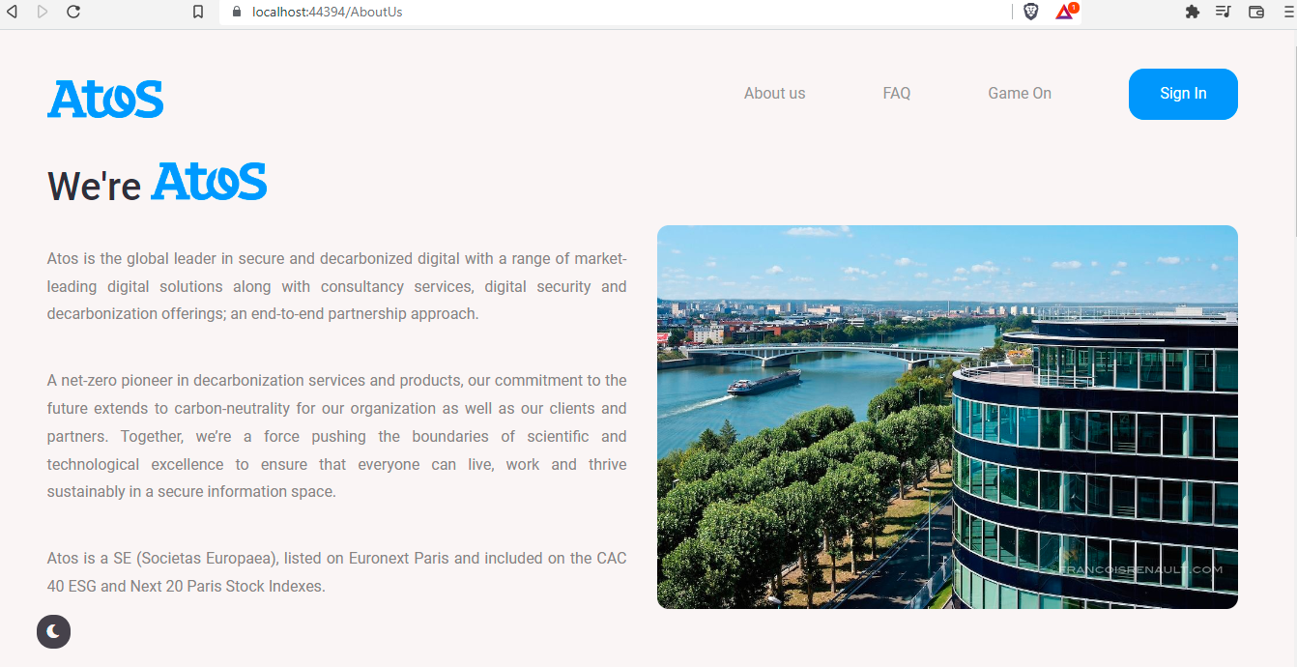Click the "We're" heading text
1297x667 pixels.
95,185
